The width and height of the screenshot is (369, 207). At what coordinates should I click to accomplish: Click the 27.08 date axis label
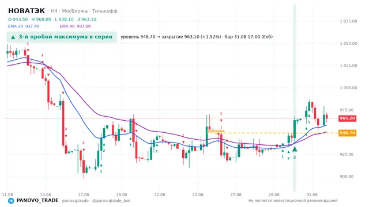[236, 195]
